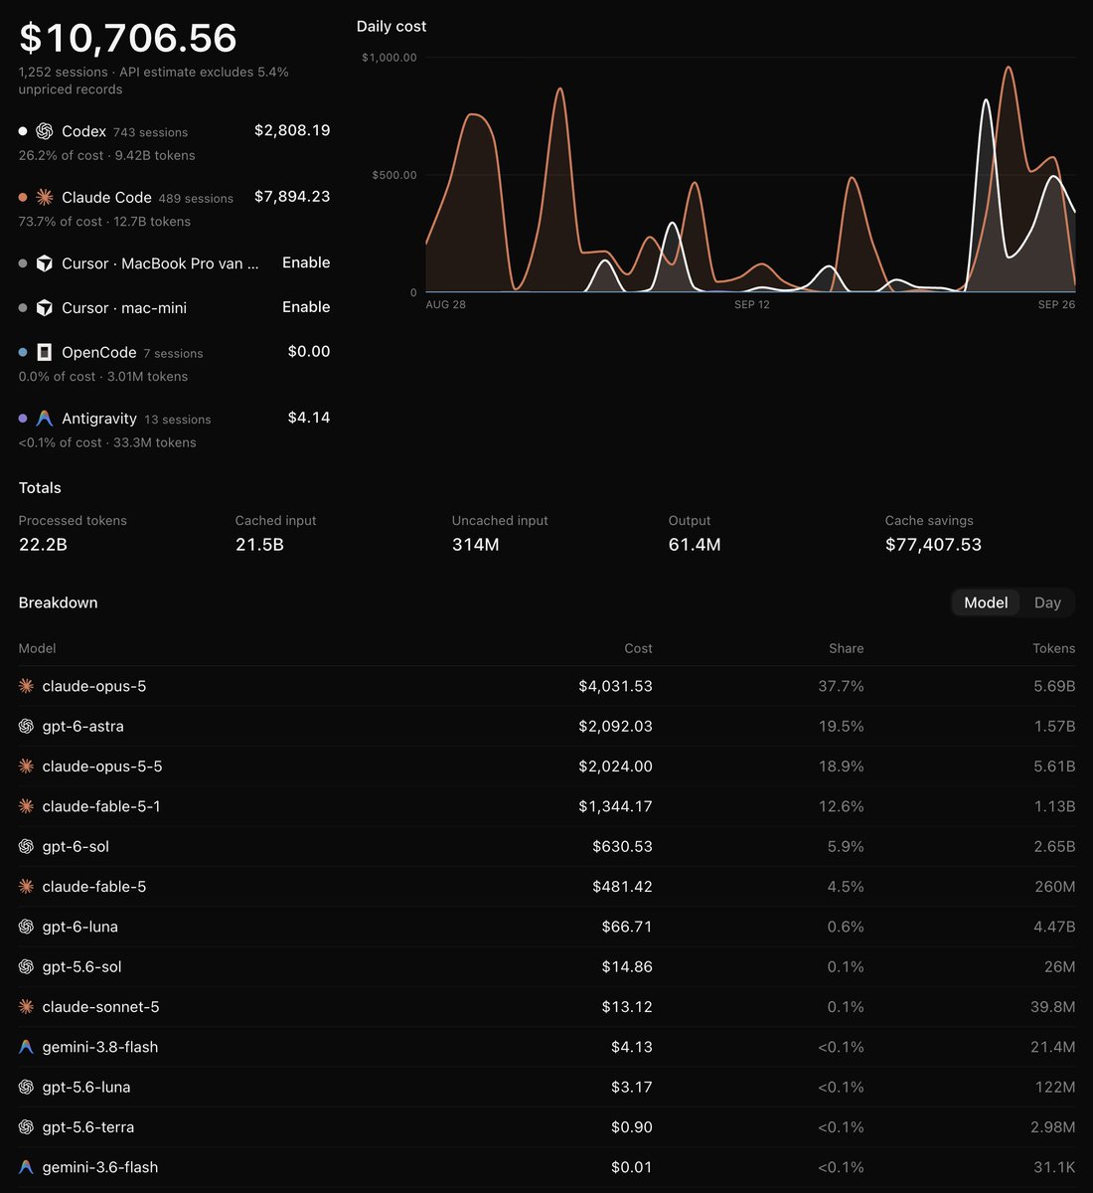Click the icon beside claude-opus-5

27,686
